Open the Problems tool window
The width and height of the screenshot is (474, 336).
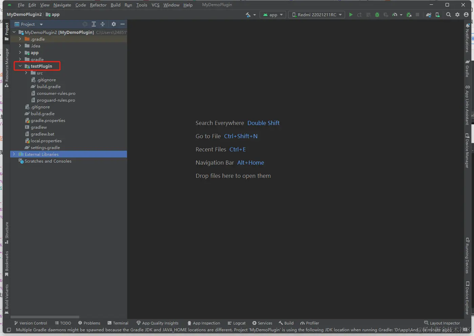(89, 323)
